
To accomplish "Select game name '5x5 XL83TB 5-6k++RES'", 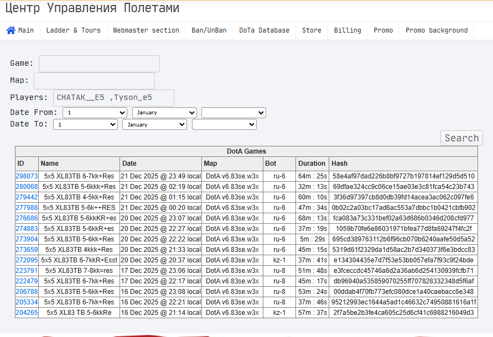I will click(79, 208).
